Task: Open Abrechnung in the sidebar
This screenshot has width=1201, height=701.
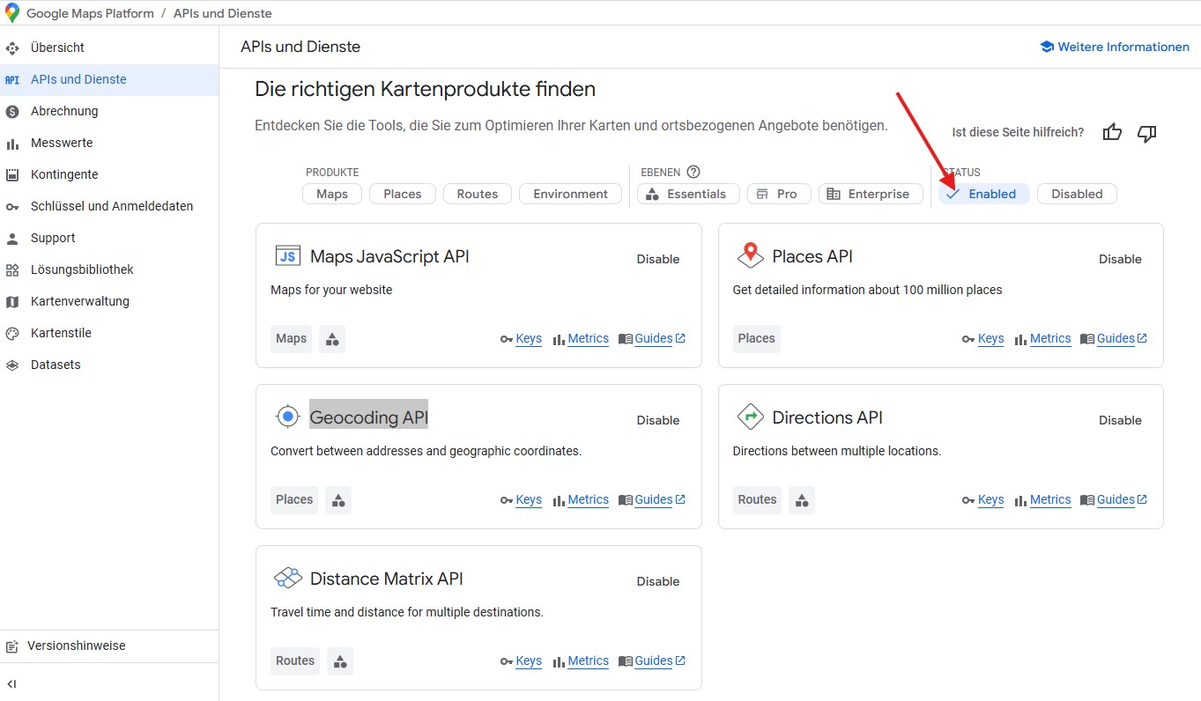Action: point(64,111)
